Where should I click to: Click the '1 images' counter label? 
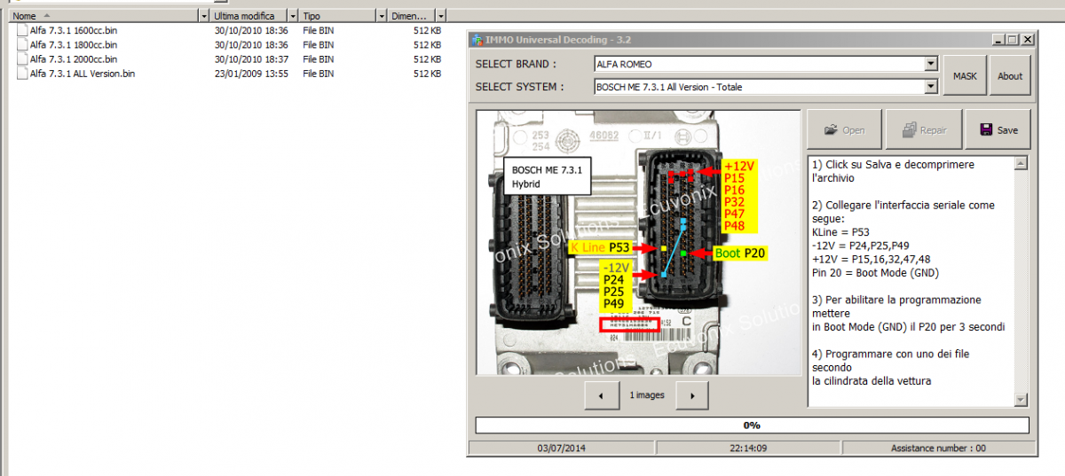647,395
